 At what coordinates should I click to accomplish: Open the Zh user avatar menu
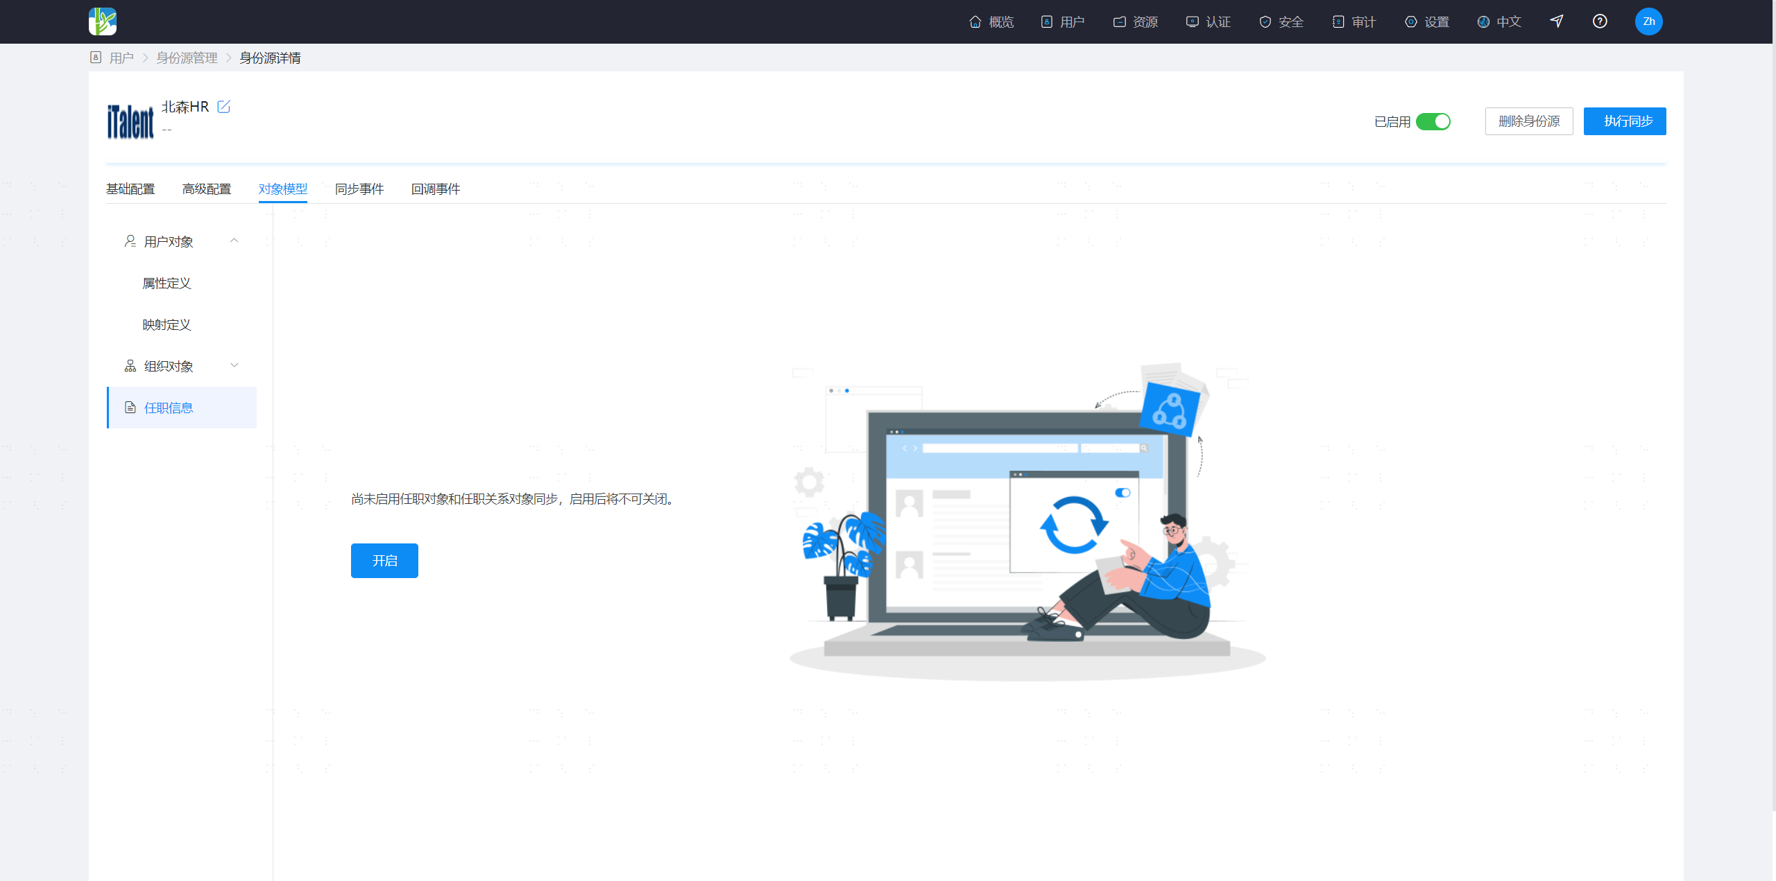point(1649,21)
